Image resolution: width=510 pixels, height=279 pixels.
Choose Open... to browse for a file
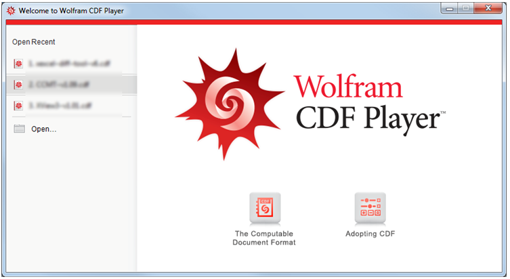(43, 129)
